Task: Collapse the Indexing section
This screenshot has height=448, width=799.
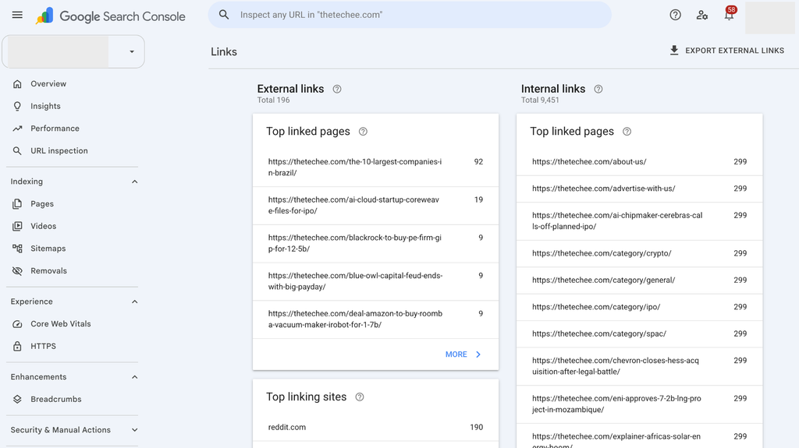Action: (x=134, y=182)
